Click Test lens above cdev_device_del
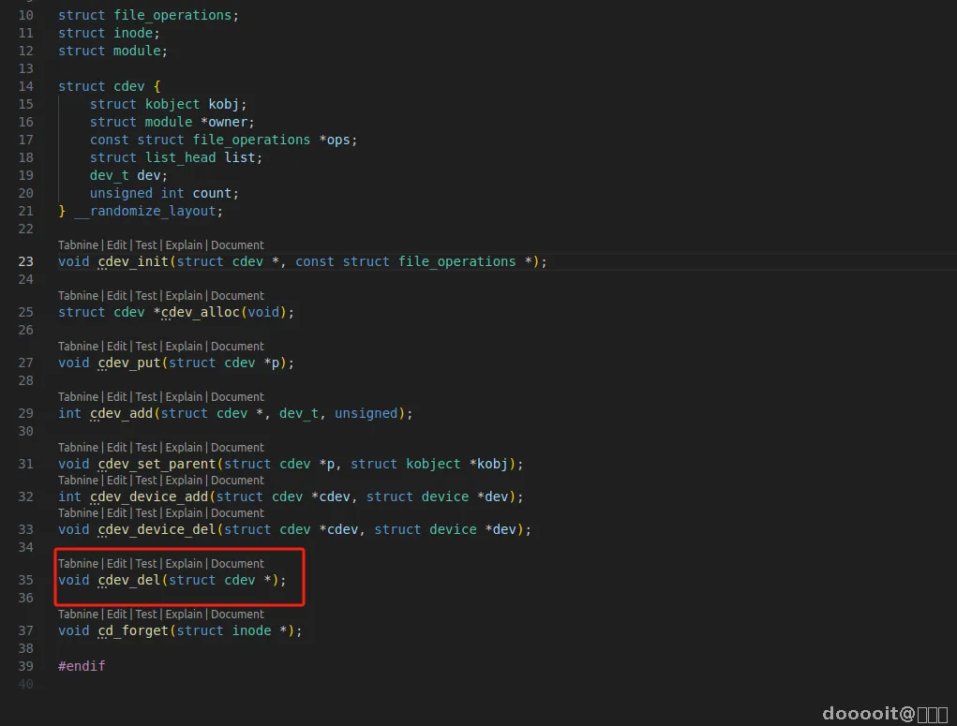 [146, 513]
